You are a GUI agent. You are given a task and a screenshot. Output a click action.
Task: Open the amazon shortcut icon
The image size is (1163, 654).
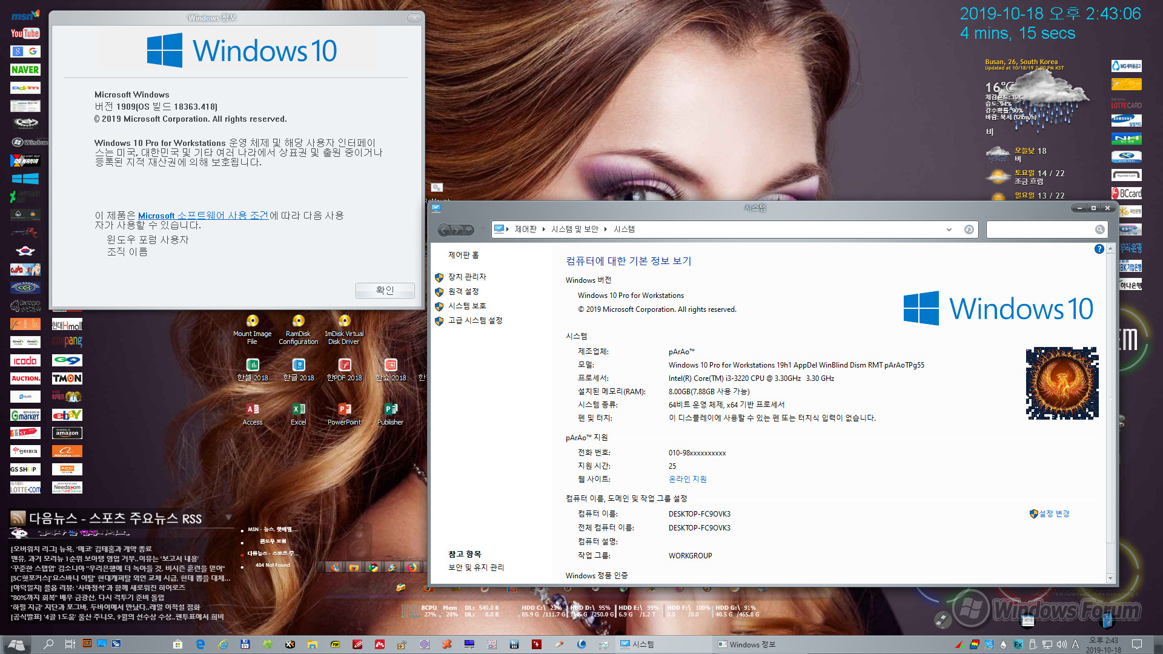click(67, 433)
